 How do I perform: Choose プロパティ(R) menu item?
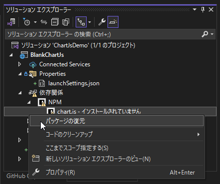[x=116, y=173]
